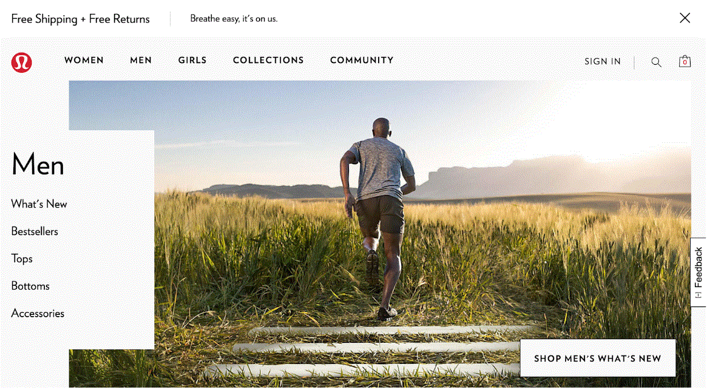View men's Bottoms category

point(30,286)
